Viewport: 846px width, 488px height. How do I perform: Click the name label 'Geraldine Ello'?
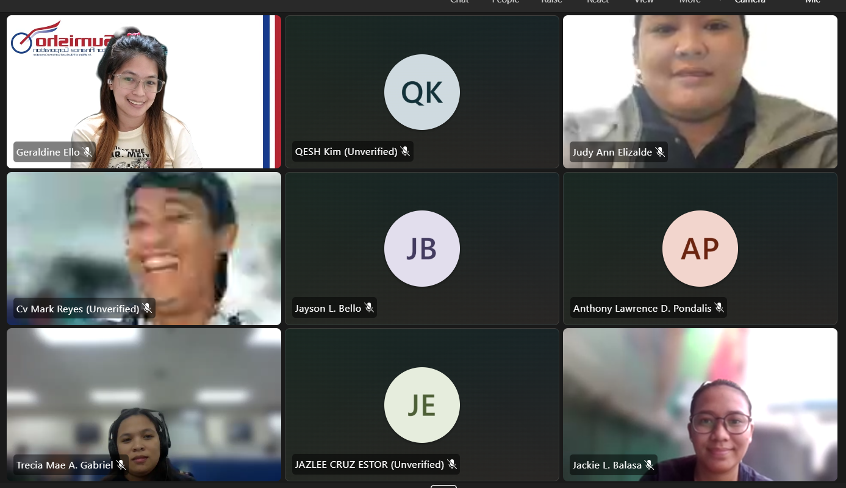point(48,152)
